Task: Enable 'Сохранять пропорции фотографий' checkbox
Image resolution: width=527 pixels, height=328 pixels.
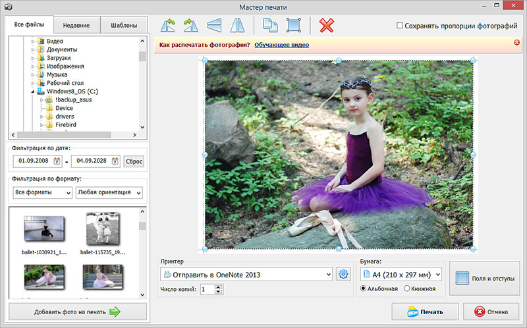Action: pyautogui.click(x=400, y=26)
